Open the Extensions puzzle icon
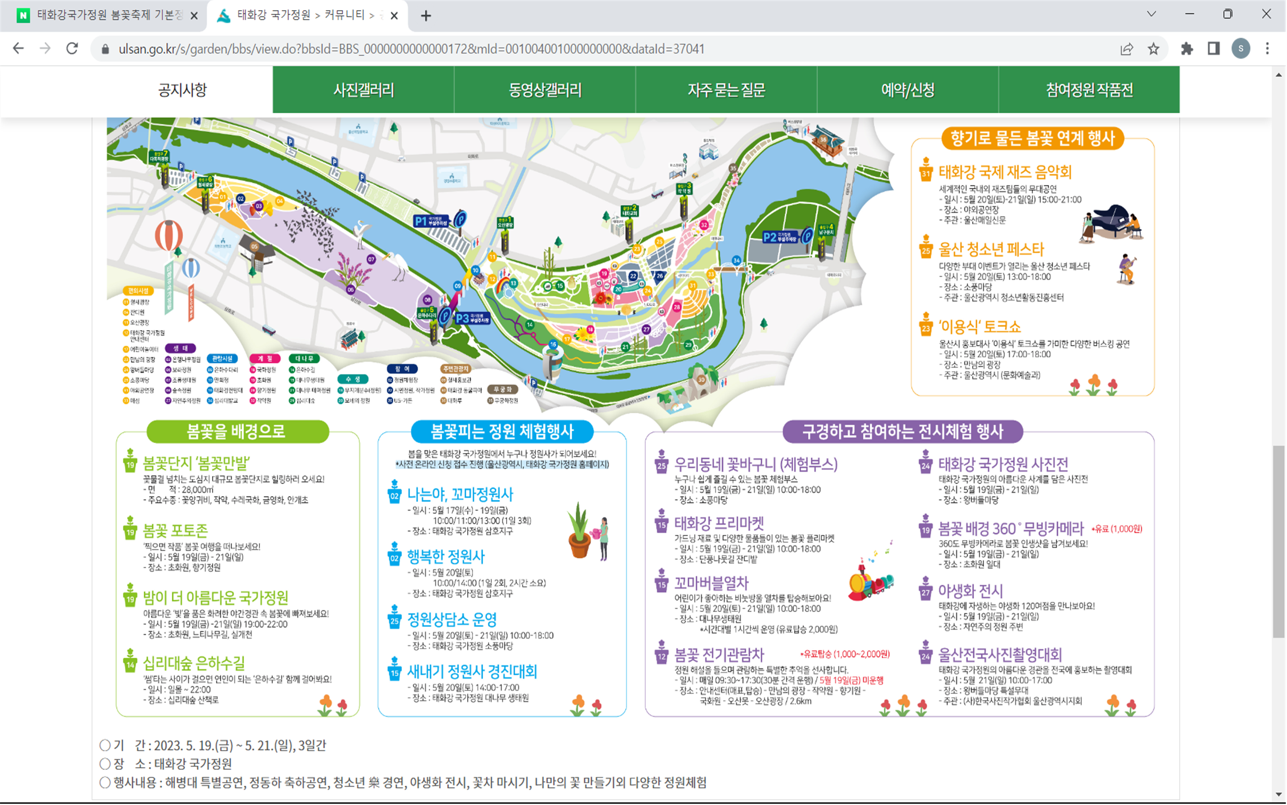 pos(1187,49)
